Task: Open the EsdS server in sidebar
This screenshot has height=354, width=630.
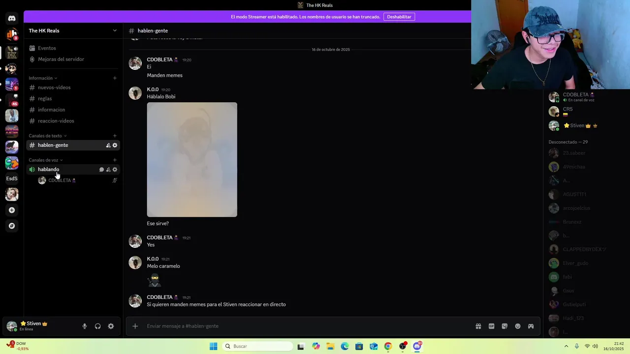Action: coord(12,178)
